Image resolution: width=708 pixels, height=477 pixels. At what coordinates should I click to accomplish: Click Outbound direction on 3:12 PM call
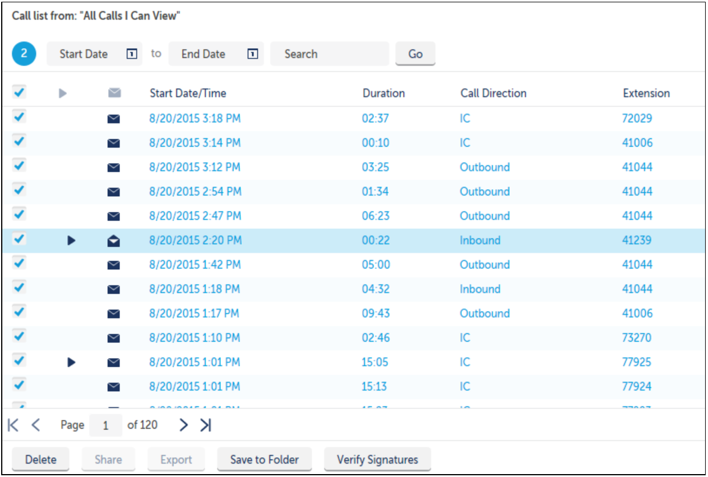pos(485,167)
